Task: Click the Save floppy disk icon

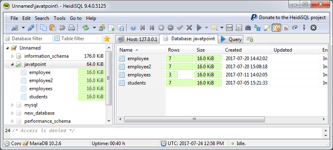Action: tap(229, 28)
